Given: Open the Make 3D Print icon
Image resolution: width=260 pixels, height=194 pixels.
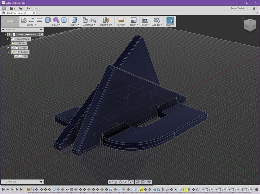Looking at the screenshot, I should click(x=145, y=20).
